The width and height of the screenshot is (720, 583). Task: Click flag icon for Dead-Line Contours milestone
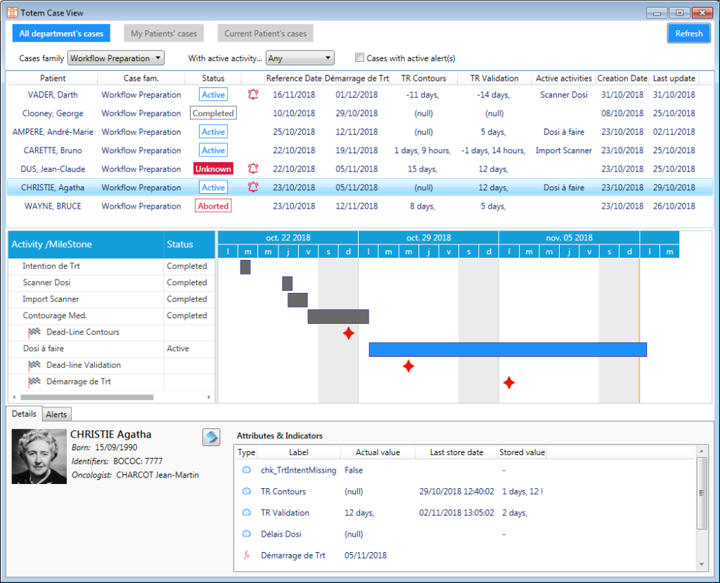[x=34, y=332]
